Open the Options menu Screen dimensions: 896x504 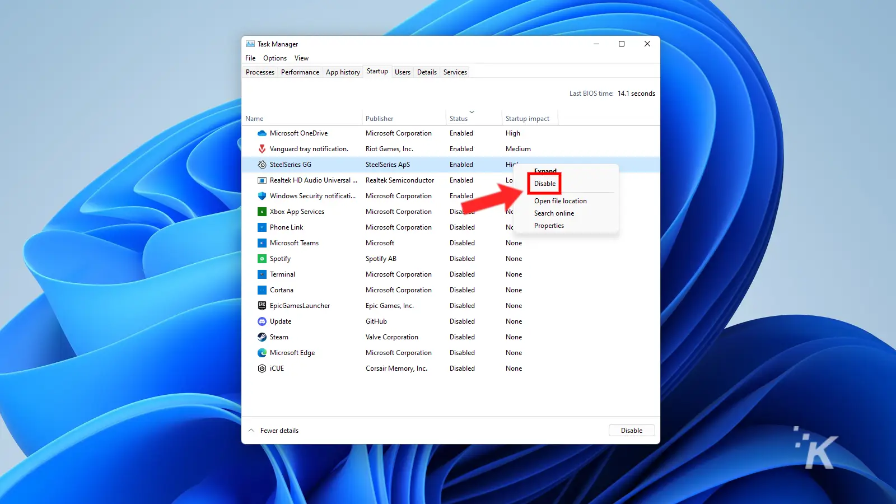(x=275, y=58)
